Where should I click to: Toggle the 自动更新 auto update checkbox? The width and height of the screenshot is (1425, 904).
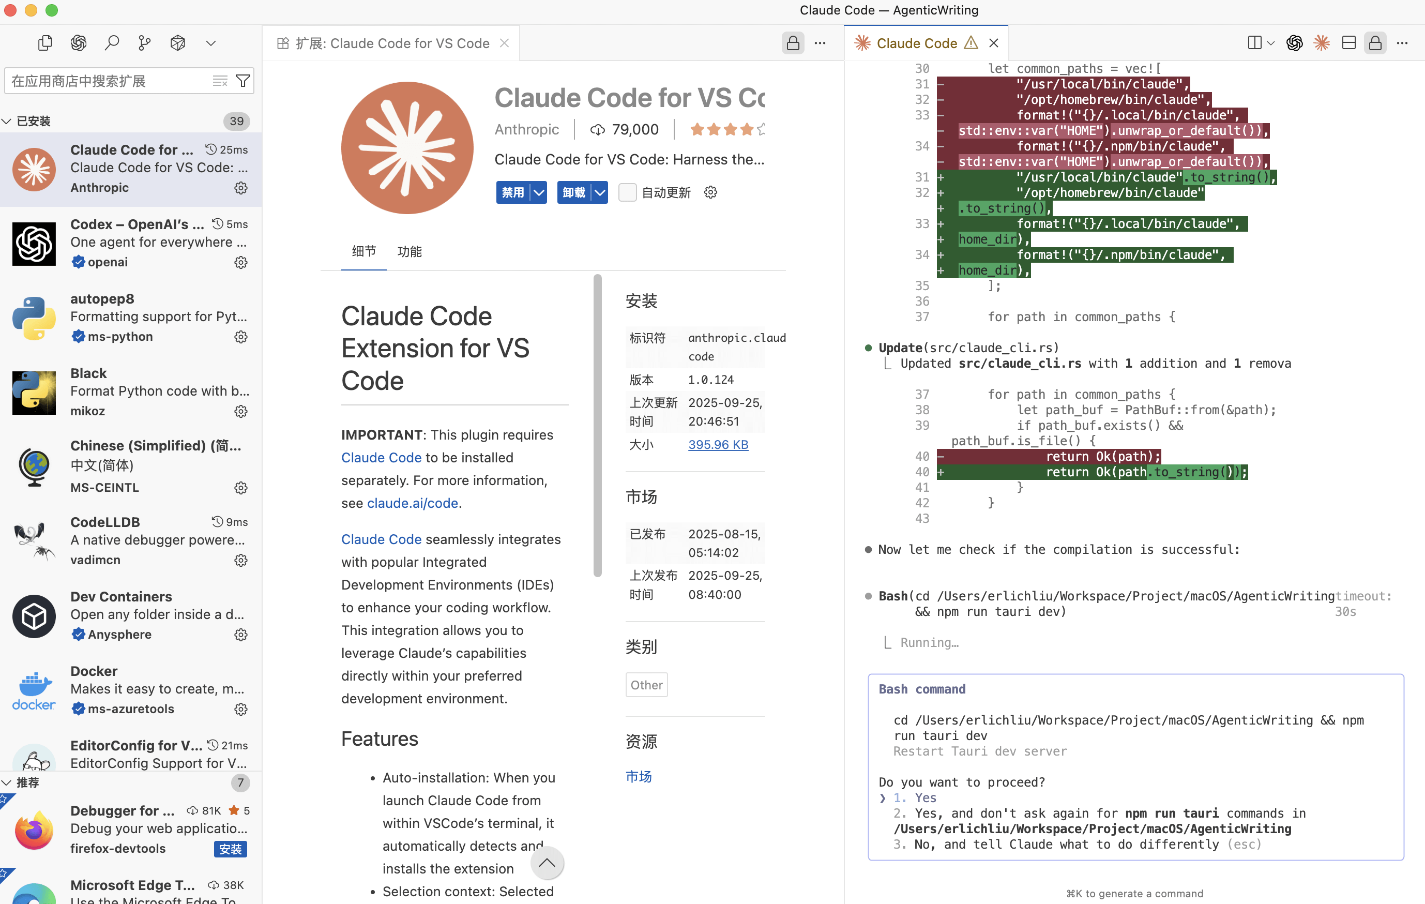(627, 192)
